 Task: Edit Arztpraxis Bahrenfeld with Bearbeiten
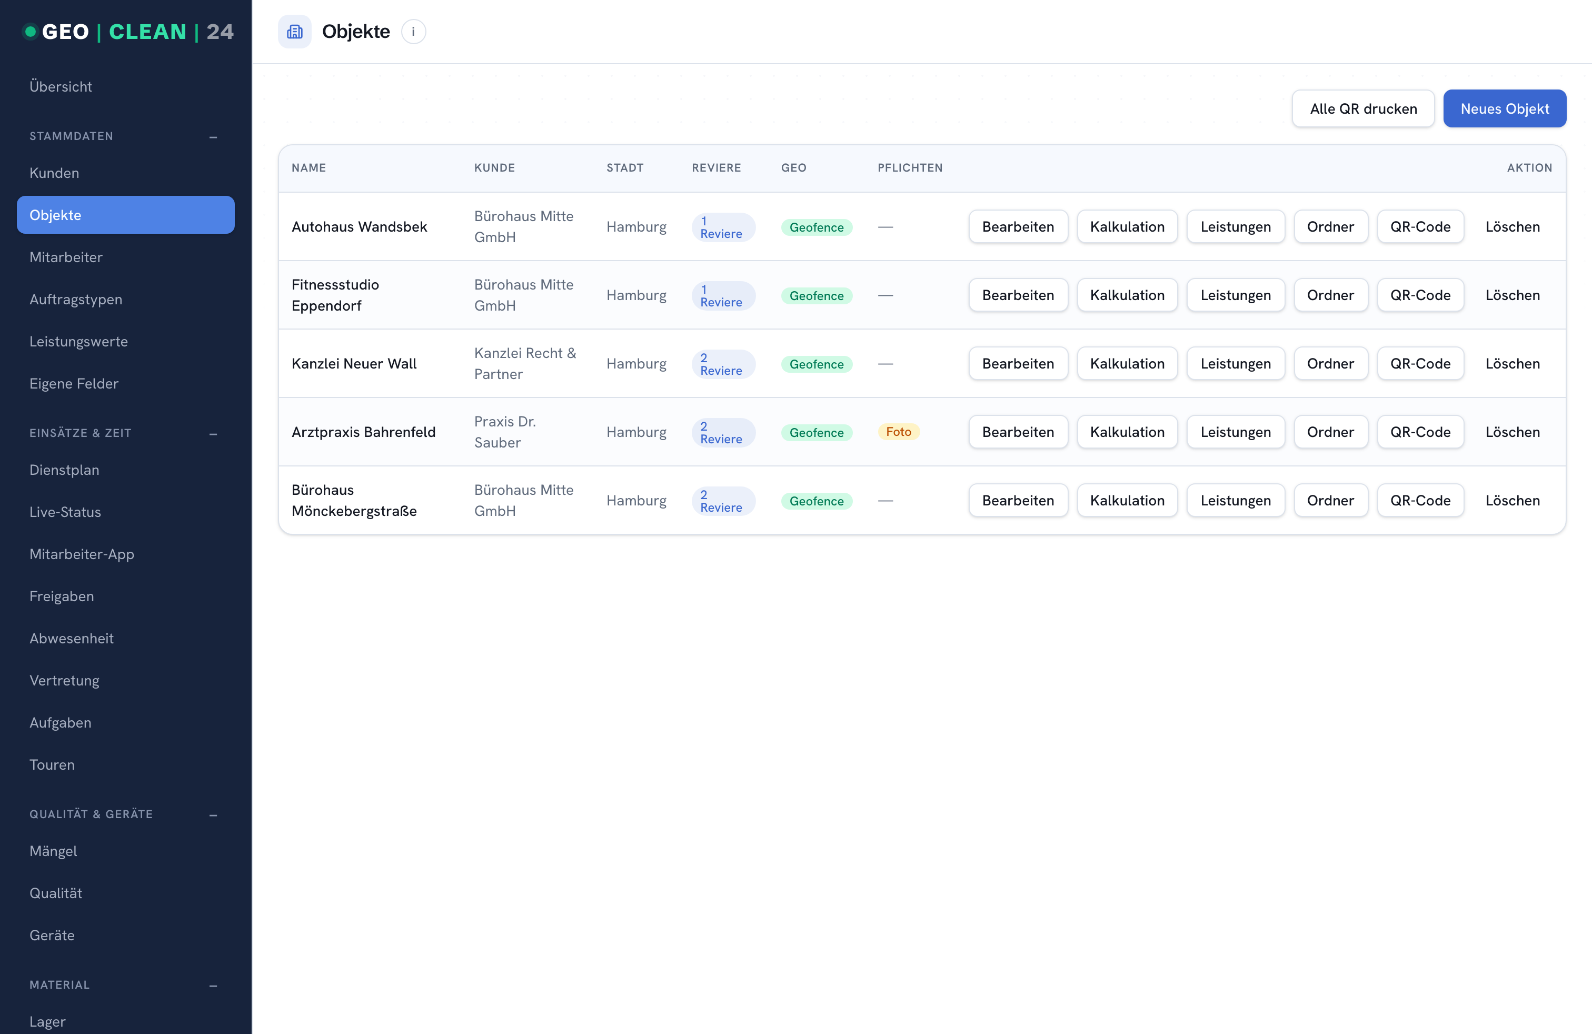pos(1018,432)
